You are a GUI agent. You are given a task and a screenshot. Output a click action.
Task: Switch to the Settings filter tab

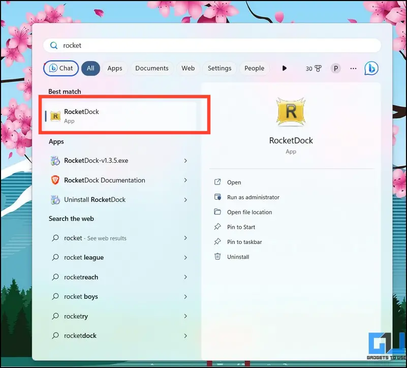point(220,68)
